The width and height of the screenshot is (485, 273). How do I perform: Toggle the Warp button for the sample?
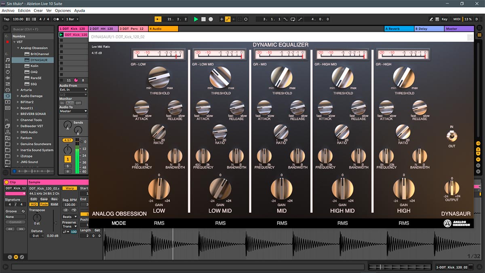point(70,188)
